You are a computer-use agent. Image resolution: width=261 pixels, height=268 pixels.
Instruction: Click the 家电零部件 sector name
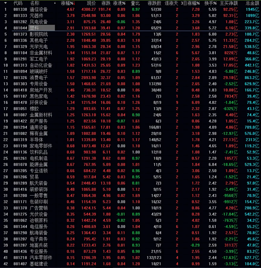tap(41, 146)
